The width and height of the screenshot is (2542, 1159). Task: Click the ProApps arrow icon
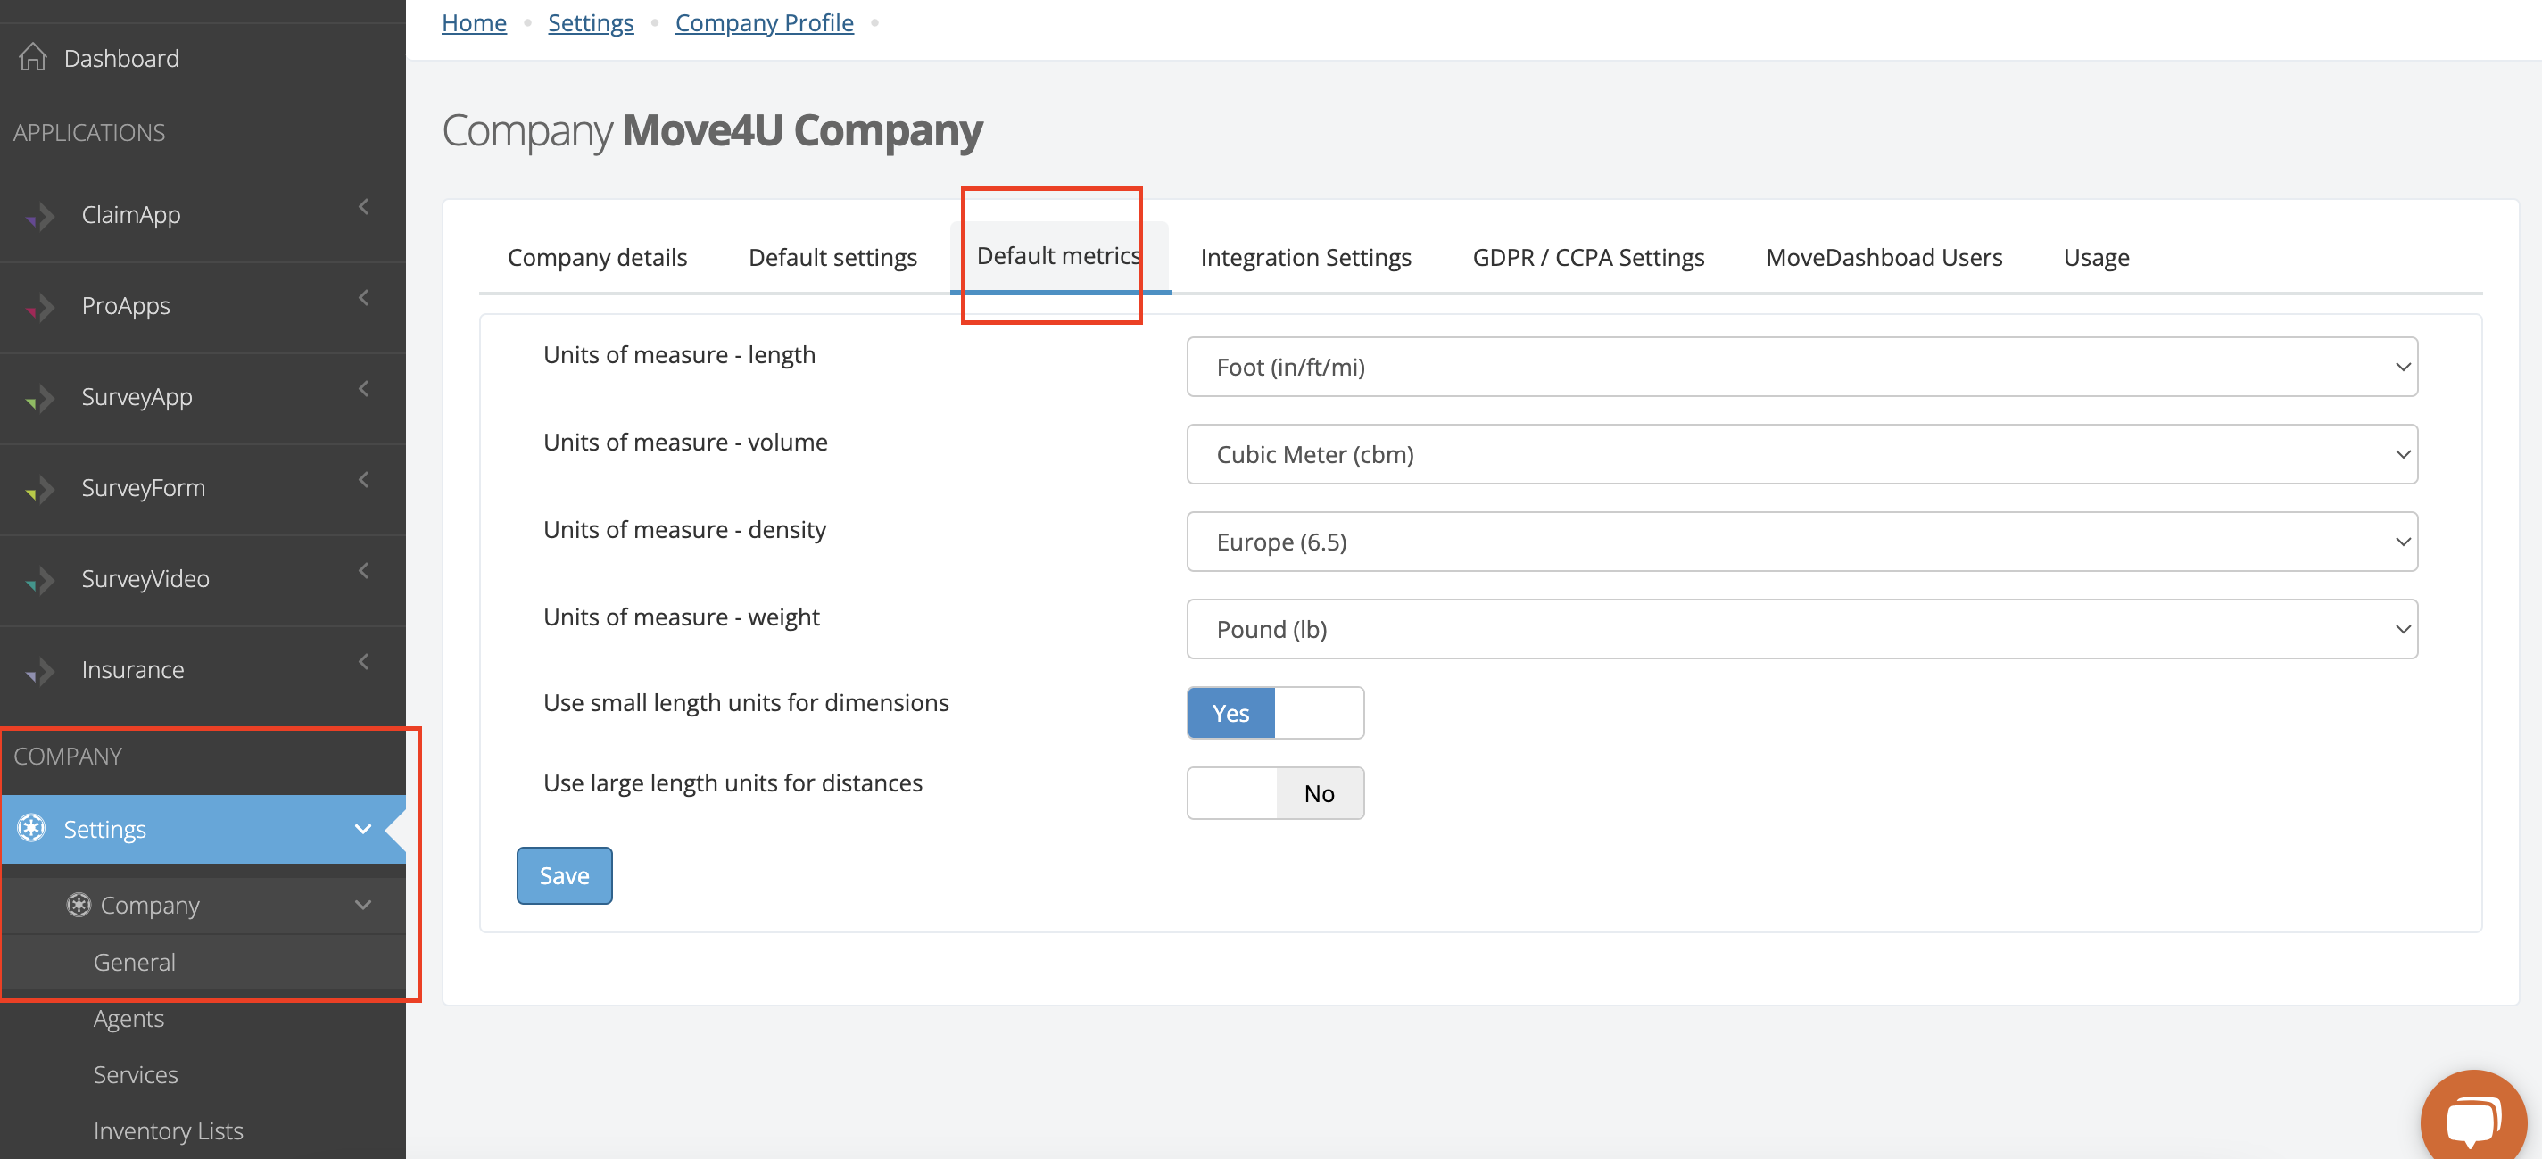40,307
